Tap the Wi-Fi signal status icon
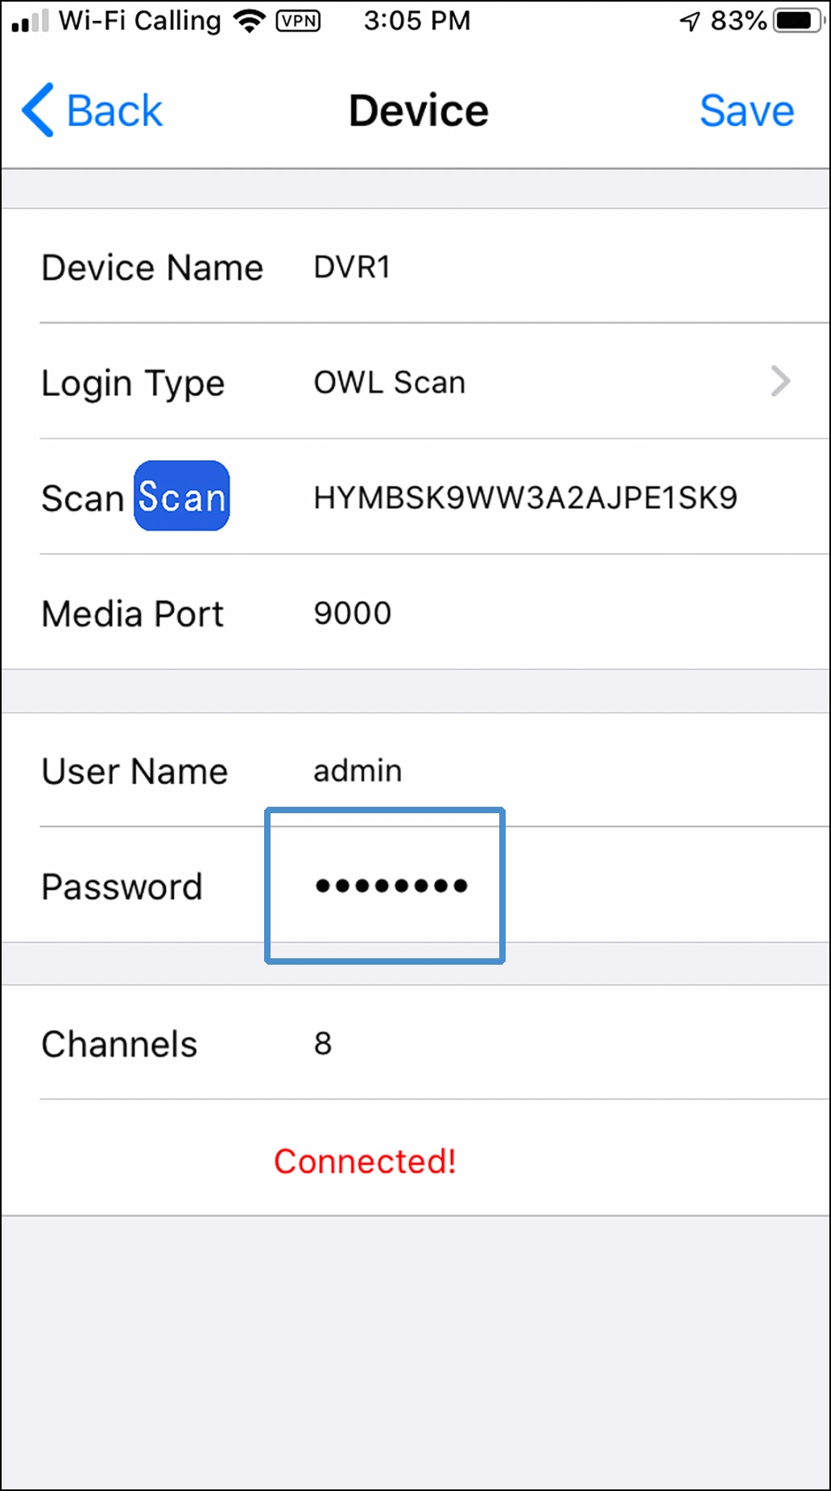This screenshot has height=1491, width=831. tap(250, 21)
